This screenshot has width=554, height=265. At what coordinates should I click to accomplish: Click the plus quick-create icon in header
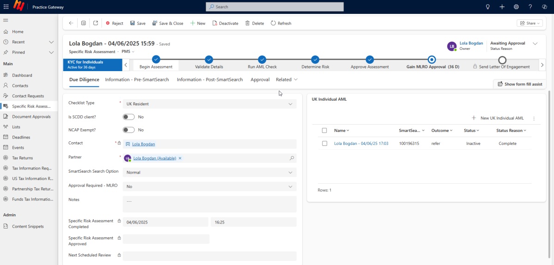tap(502, 7)
